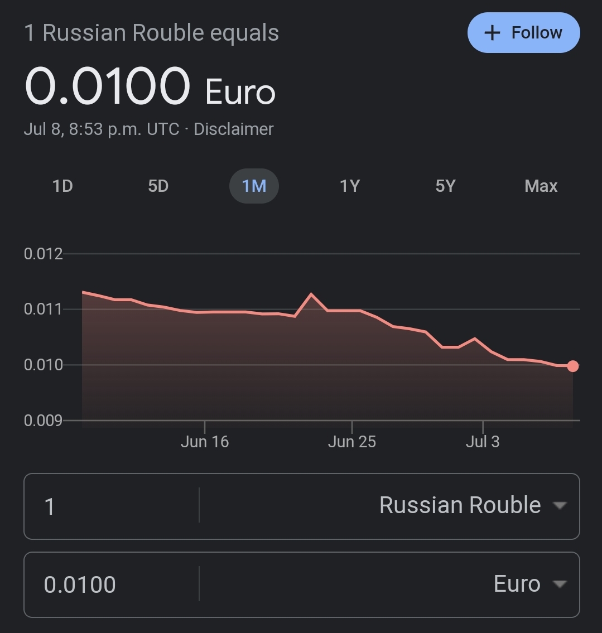
Task: Select the 1M time range
Action: click(254, 186)
